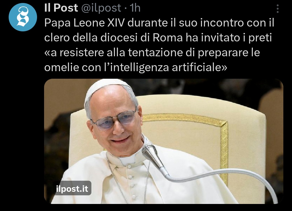Screen dimensions: 292x211
Task: Click the ilpost.it domain badge
Action: (72, 189)
